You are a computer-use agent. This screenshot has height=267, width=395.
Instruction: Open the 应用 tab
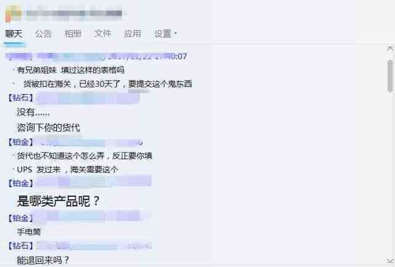pos(133,34)
